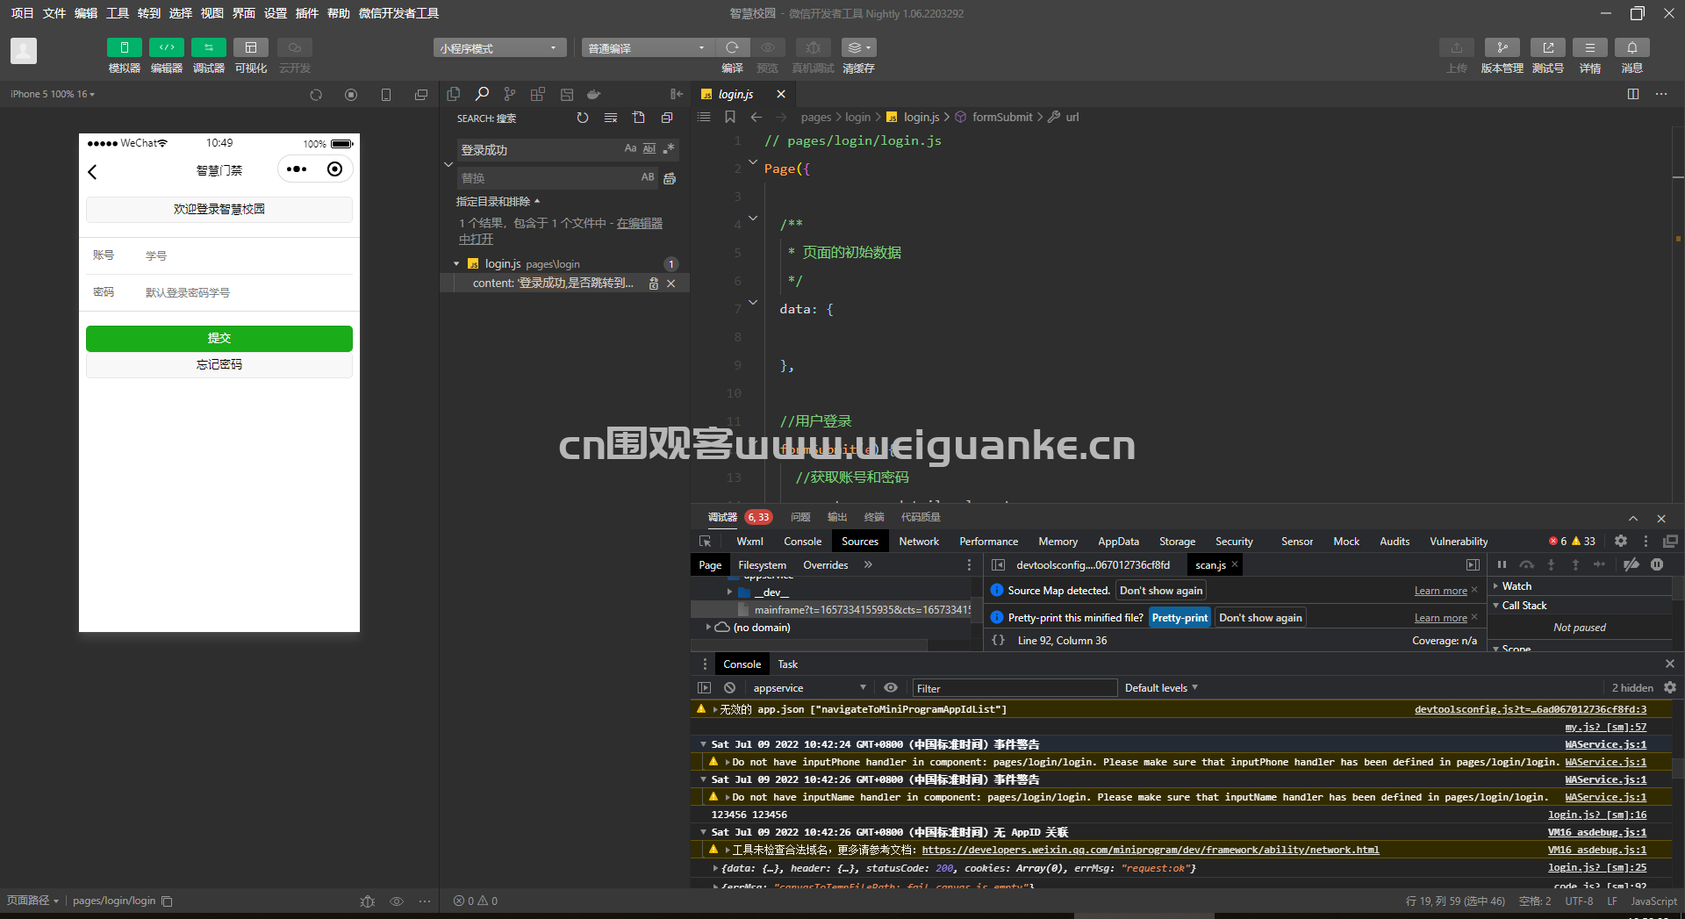Click the 忘记密码 button in simulator

point(219,364)
